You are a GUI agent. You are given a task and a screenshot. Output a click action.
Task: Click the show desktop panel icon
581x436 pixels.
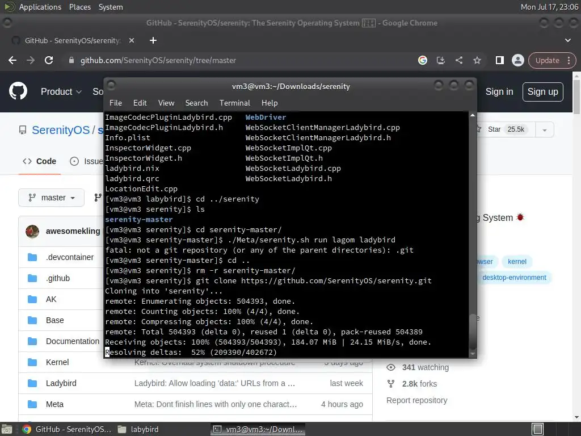click(x=7, y=429)
